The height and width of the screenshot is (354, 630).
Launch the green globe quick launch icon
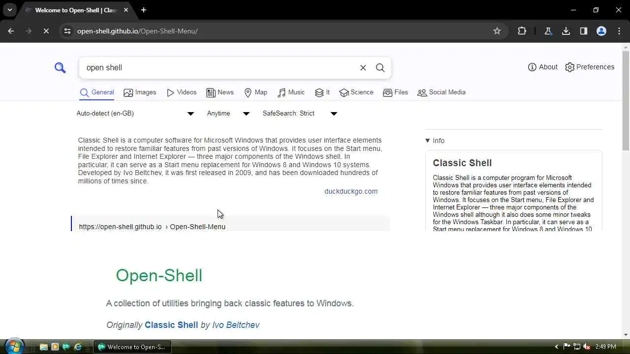pos(66,347)
